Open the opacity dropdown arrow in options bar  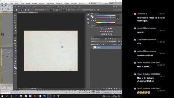tap(54, 10)
